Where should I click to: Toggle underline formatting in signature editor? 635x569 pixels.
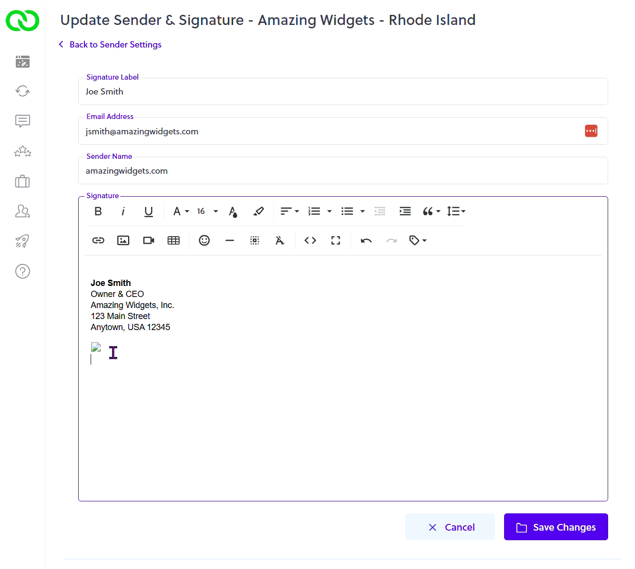pyautogui.click(x=149, y=212)
